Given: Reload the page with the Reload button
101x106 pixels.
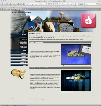Looking at the screenshot, I should pos(11,4).
